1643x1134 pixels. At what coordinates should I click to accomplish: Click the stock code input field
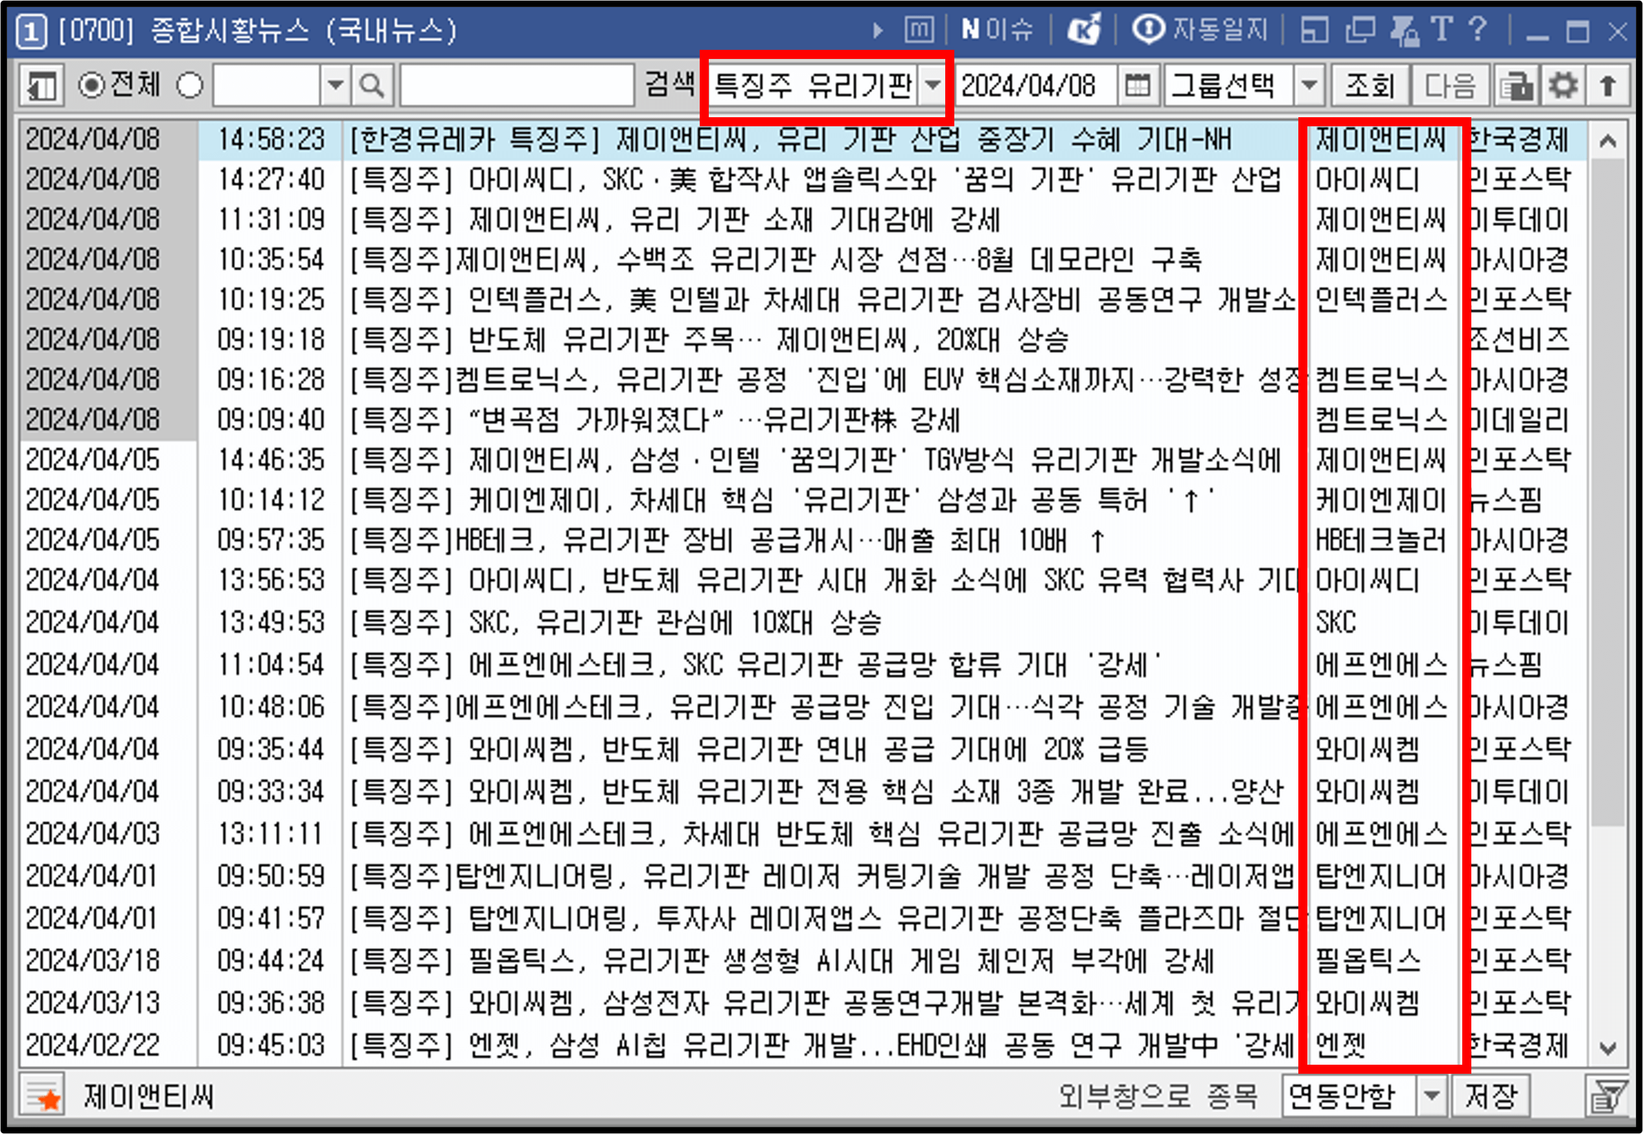tap(266, 86)
